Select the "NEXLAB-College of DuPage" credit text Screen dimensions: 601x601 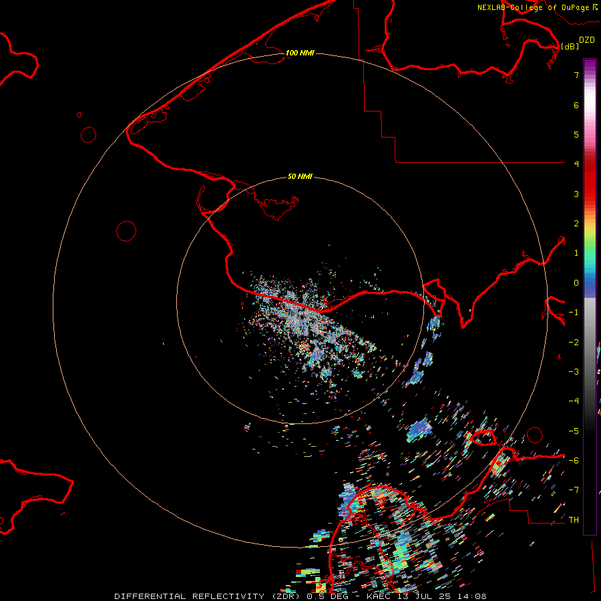533,7
